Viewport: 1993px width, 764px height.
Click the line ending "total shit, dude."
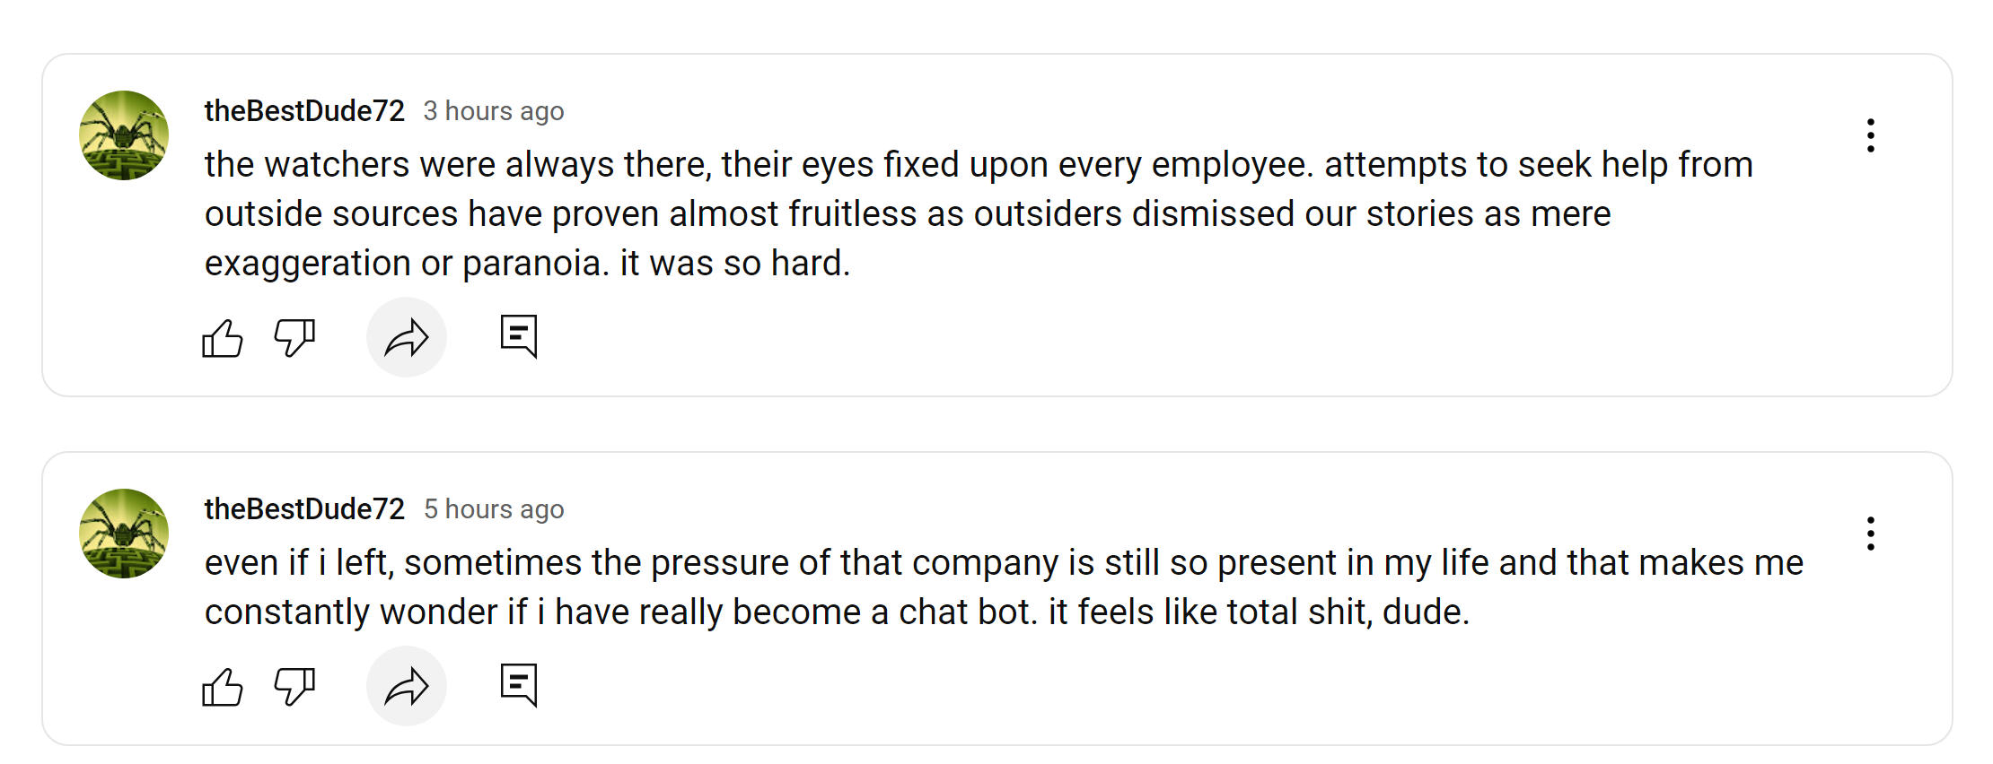click(837, 612)
